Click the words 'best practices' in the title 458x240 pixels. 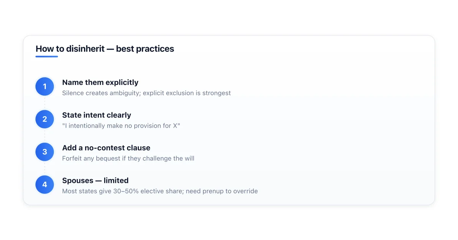tap(145, 49)
